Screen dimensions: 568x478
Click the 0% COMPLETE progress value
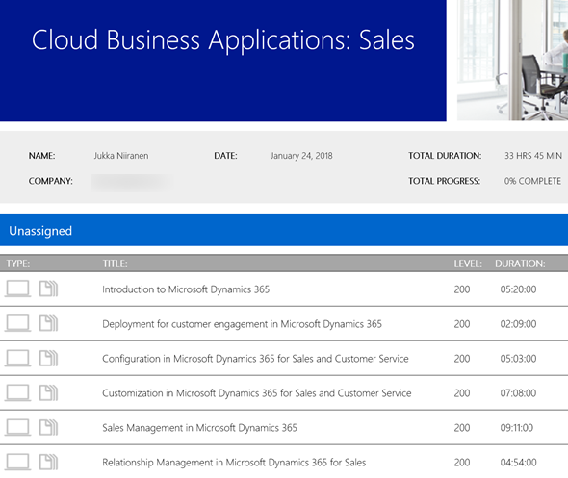(532, 181)
